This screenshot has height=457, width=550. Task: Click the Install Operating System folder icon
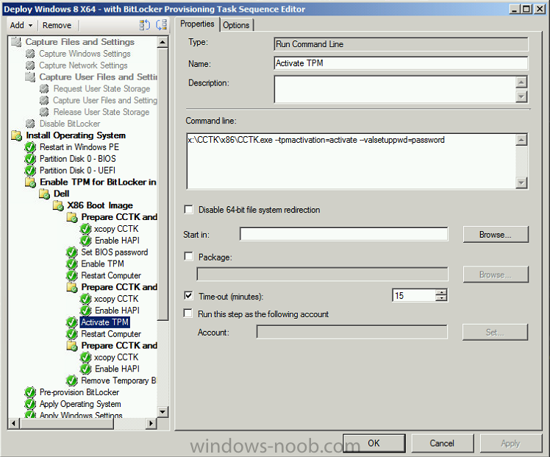(x=16, y=135)
